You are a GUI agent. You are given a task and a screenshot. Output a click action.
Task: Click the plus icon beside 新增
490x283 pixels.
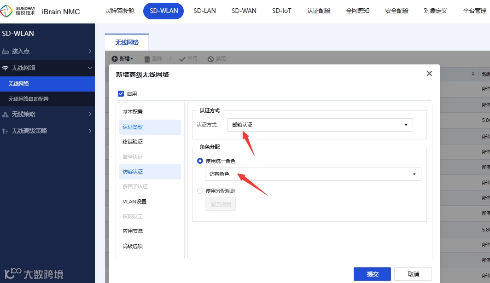(115, 59)
